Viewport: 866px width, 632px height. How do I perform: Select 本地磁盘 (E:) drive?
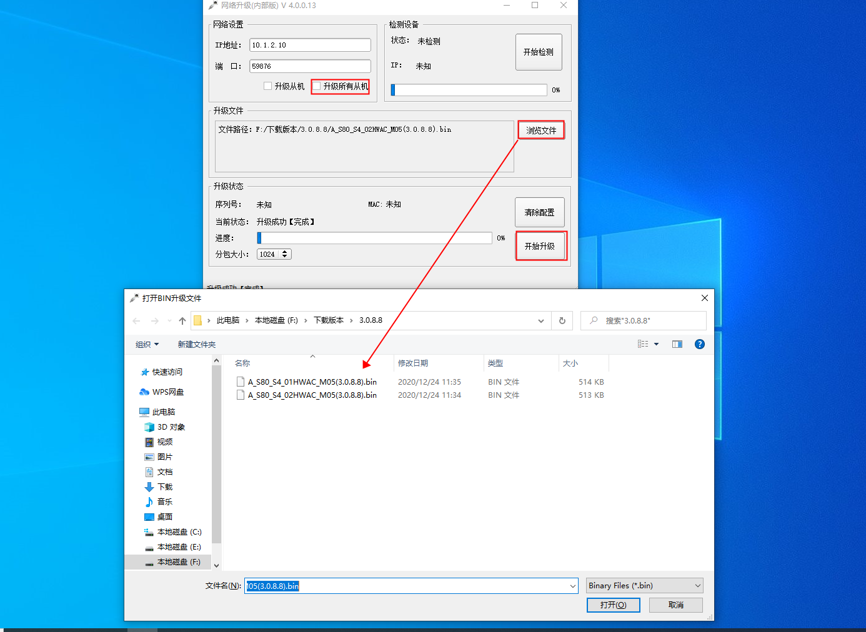pyautogui.click(x=173, y=547)
